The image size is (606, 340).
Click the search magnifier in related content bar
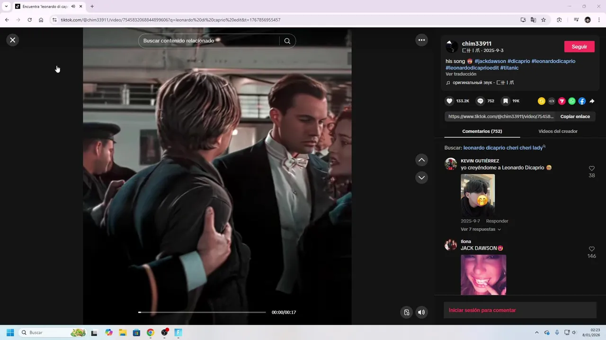tap(287, 41)
